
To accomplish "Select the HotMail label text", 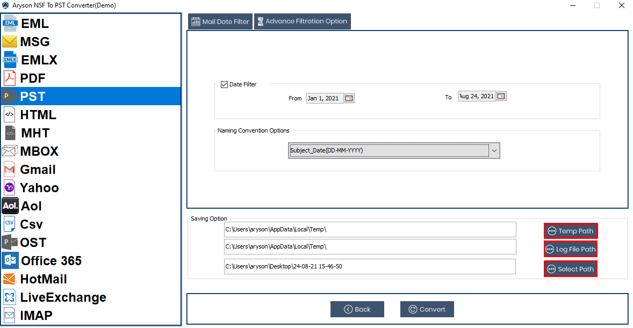I will point(44,279).
